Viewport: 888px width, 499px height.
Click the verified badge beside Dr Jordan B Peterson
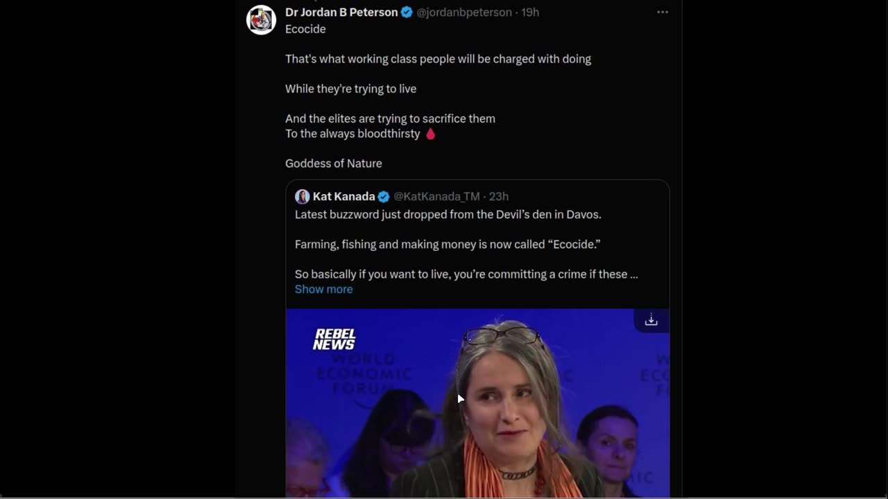407,12
